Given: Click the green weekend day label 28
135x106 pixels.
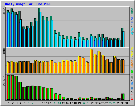Looking at the screenshot, I should [115, 103].
